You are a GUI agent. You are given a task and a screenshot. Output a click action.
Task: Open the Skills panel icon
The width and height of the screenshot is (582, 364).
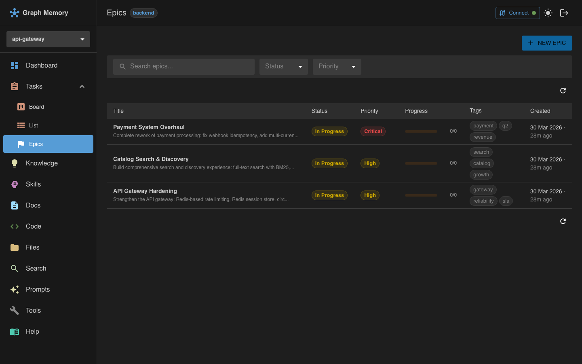click(14, 184)
